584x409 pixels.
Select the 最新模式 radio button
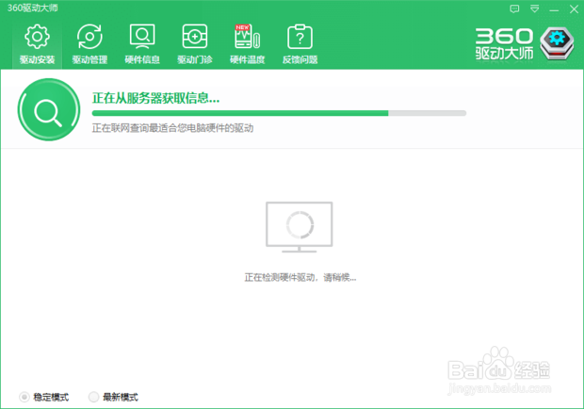pos(93,397)
